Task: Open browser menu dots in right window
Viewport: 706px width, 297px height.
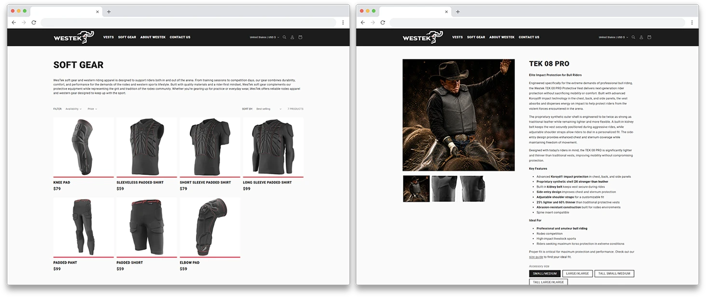Action: click(x=692, y=22)
